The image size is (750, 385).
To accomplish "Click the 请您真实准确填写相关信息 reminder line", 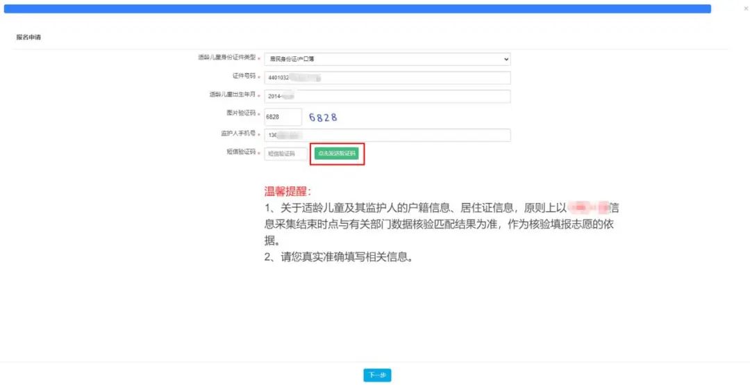I will 339,257.
